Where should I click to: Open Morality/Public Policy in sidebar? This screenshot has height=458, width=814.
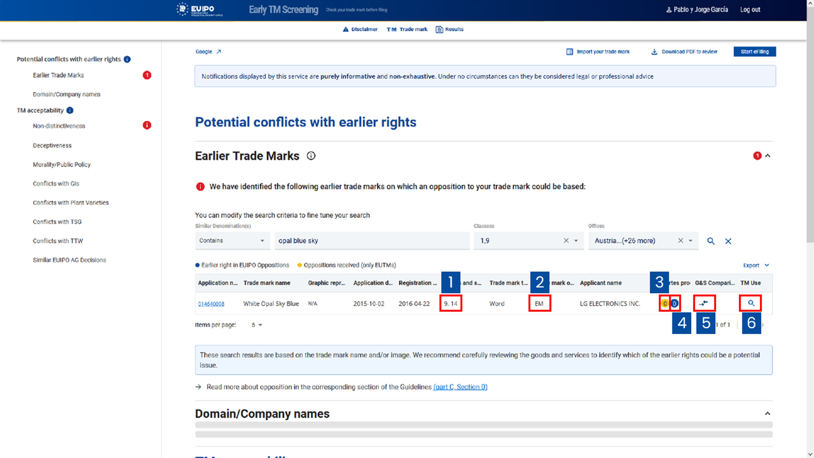click(61, 165)
